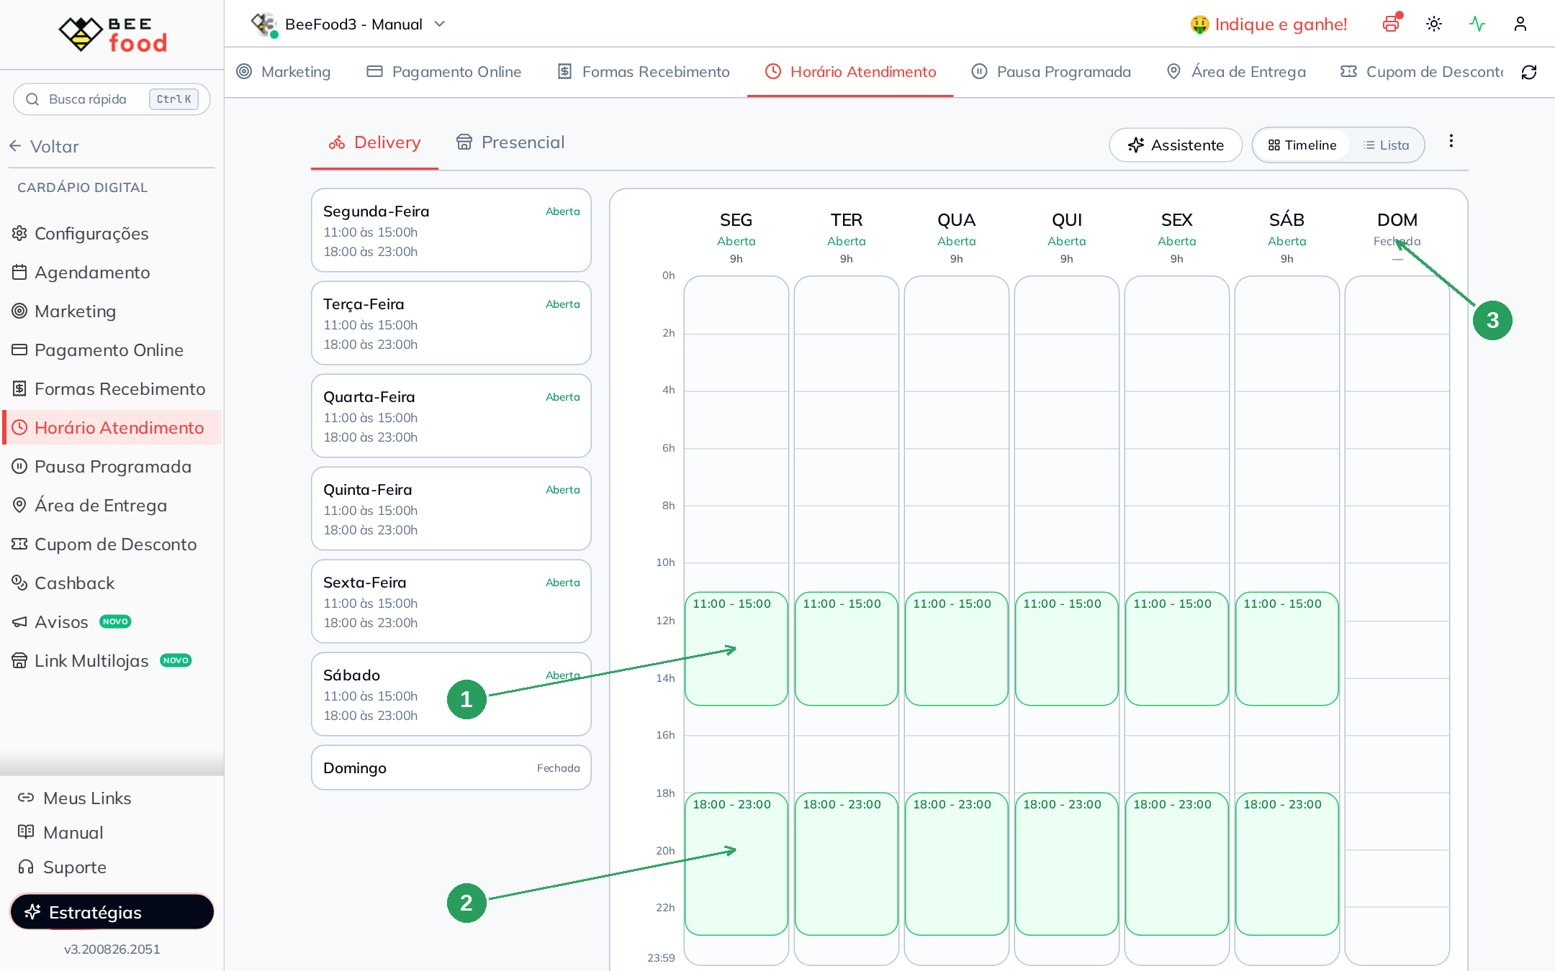Switch to the Presencial tab
This screenshot has width=1555, height=971.
click(510, 142)
